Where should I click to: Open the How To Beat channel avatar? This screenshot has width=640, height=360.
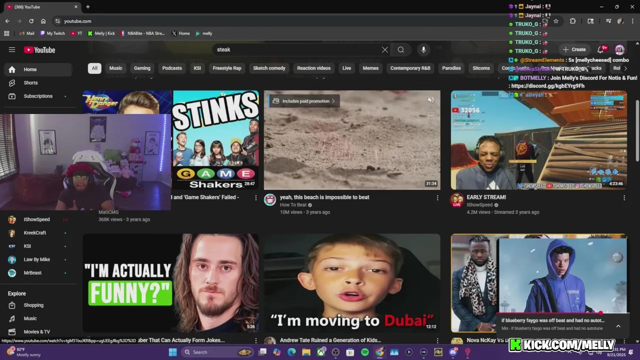[x=270, y=200]
